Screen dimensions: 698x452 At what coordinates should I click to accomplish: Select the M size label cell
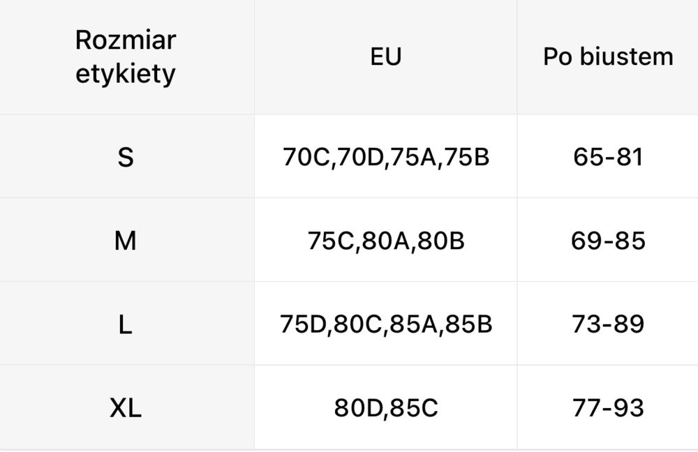[x=126, y=240]
